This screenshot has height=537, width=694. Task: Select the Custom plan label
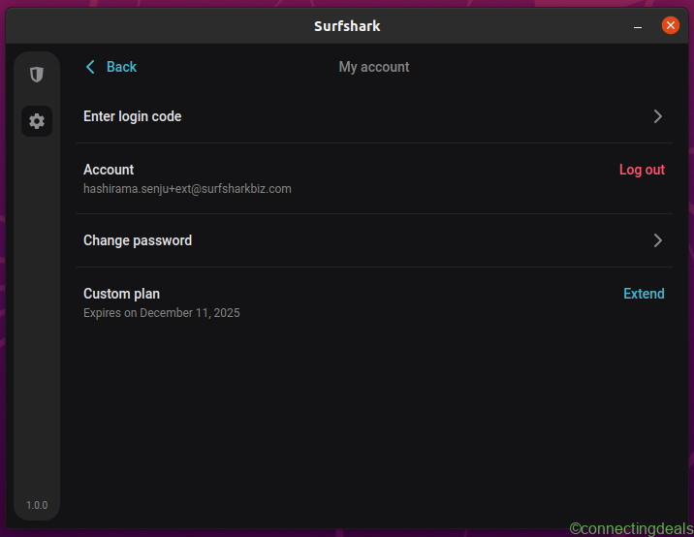(121, 294)
